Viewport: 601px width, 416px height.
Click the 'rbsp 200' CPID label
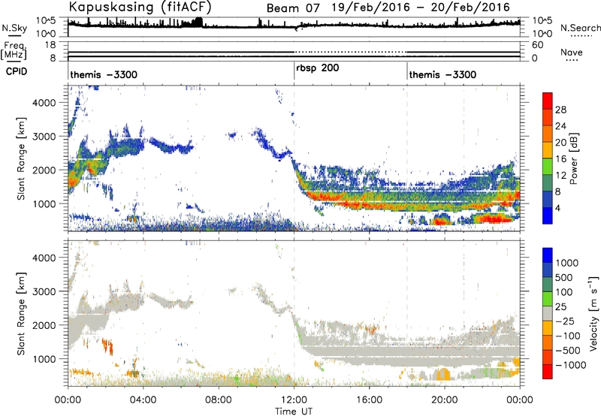pos(317,68)
